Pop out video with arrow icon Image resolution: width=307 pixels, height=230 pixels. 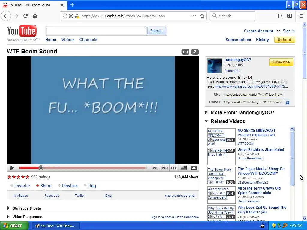click(x=195, y=52)
